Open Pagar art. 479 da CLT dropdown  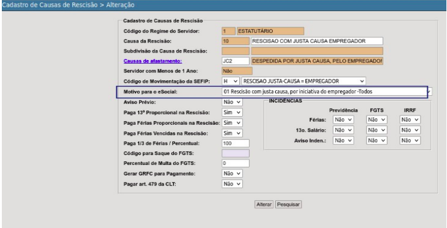232,184
